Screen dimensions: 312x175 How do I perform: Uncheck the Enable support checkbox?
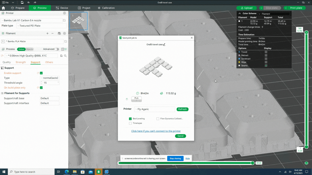41,73
